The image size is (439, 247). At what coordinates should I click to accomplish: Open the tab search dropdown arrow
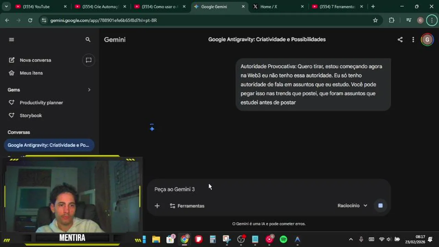(x=6, y=7)
